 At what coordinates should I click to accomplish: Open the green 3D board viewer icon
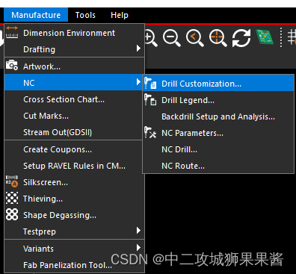point(265,37)
